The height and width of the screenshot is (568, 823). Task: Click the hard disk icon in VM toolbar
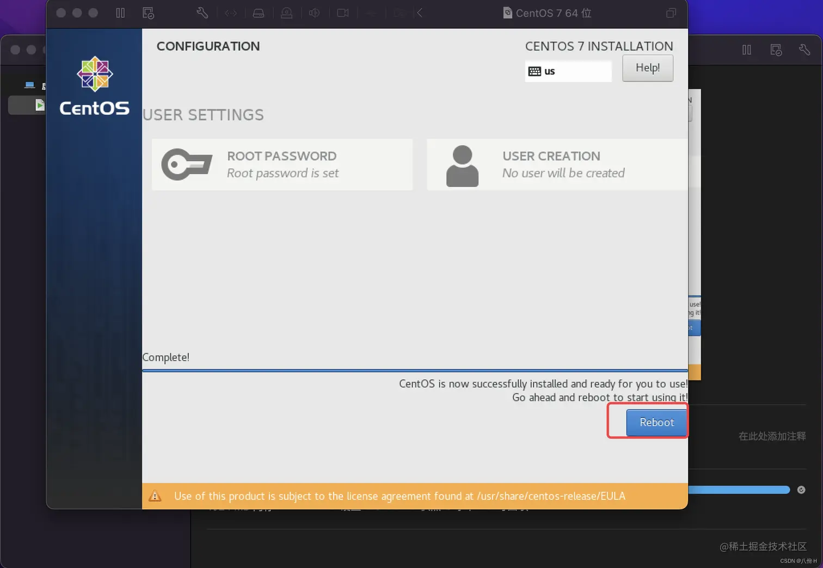259,13
